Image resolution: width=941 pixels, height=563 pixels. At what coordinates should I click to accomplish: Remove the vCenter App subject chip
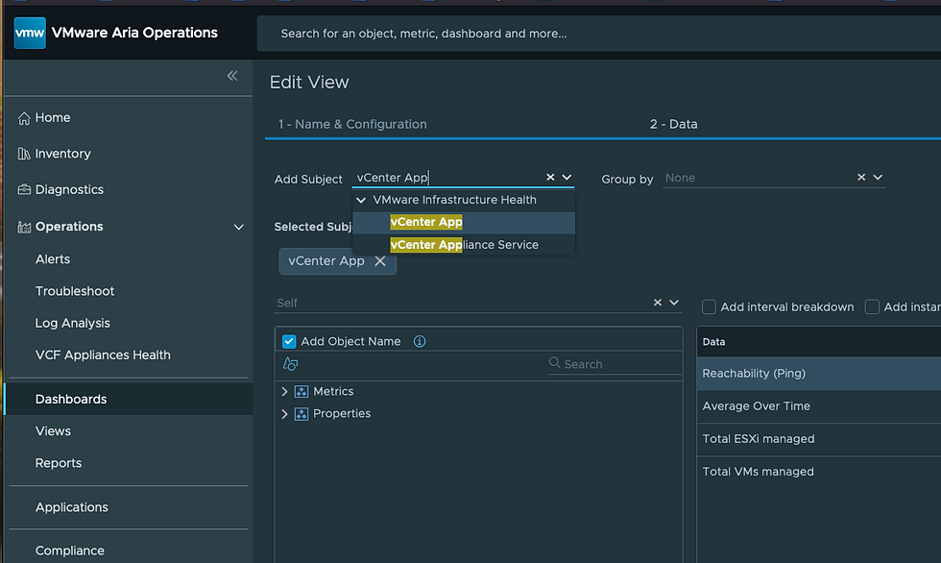(x=380, y=261)
